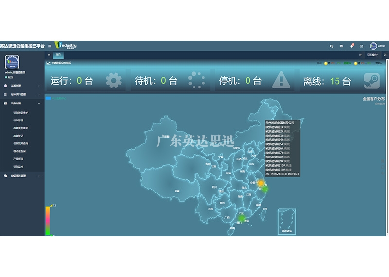Click the line-chart icon of realtime indicators
Viewport: 389px width, 277px height.
48,63
